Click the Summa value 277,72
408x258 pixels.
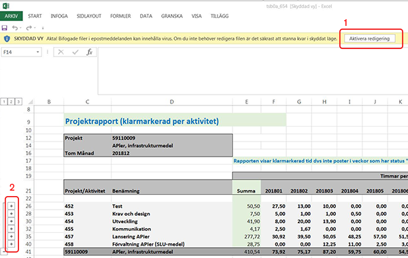247,236
